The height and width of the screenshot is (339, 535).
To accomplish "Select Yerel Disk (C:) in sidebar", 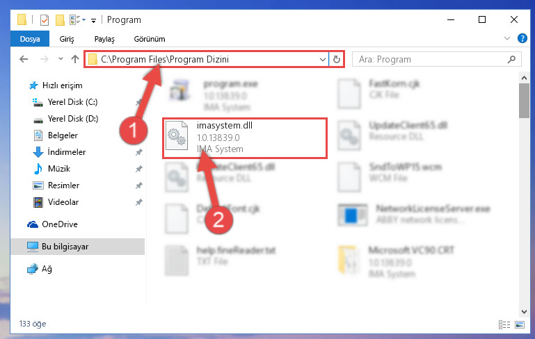I will click(x=72, y=102).
